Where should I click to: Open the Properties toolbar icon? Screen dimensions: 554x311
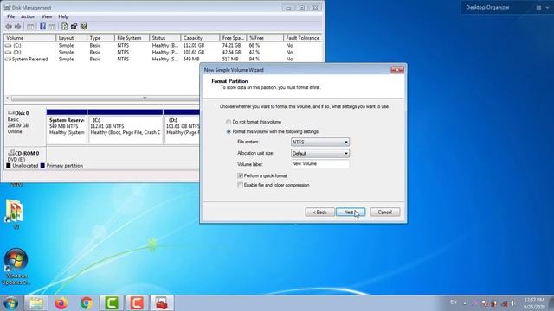point(74,27)
